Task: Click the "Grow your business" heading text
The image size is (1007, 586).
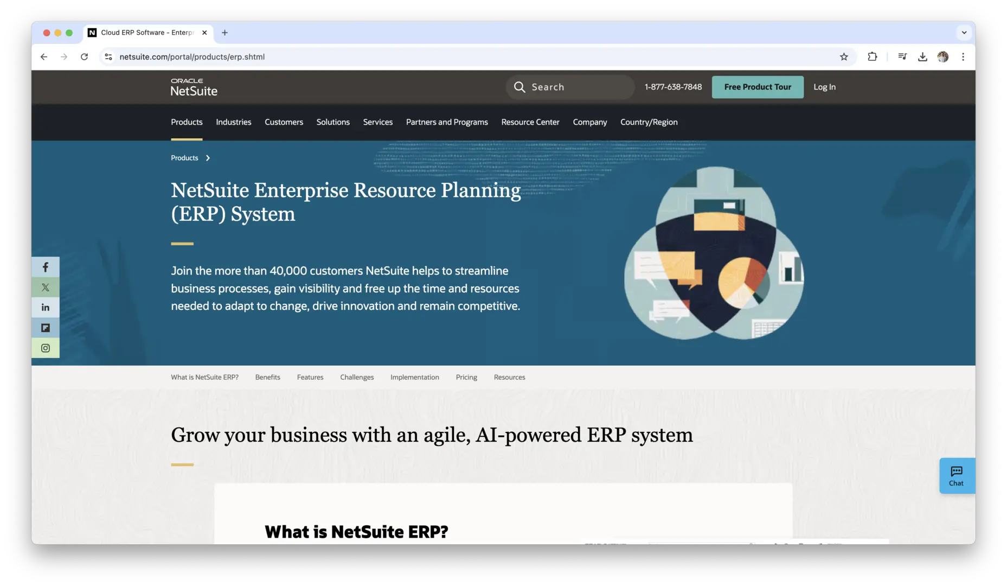Action: (432, 435)
